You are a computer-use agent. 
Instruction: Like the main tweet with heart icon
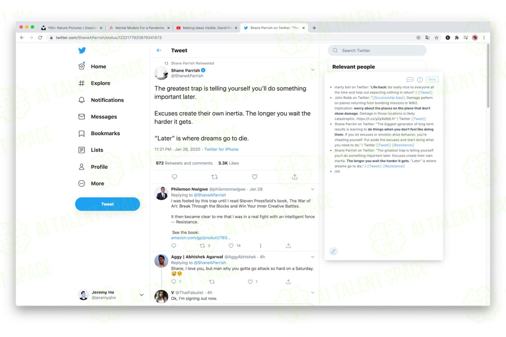[255, 177]
